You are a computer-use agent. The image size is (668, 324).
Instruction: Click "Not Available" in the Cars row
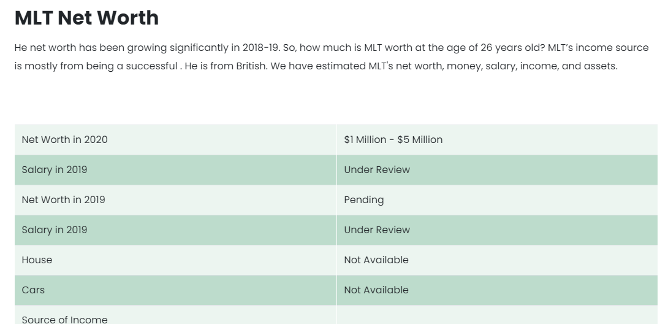pyautogui.click(x=376, y=290)
